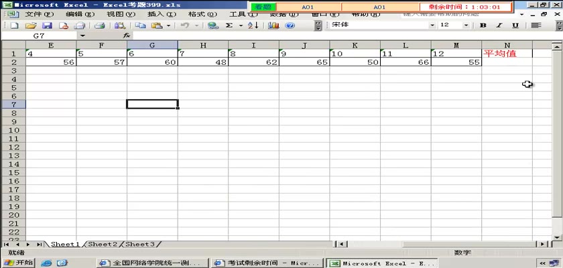This screenshot has width=563, height=268.
Task: Toggle Bold formatting
Action: tap(483, 25)
